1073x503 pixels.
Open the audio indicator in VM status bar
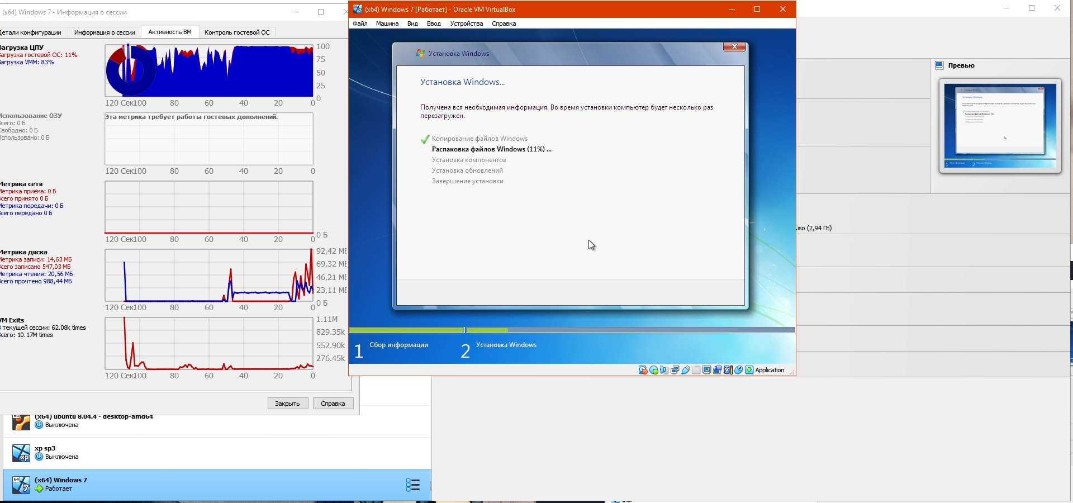[x=664, y=370]
